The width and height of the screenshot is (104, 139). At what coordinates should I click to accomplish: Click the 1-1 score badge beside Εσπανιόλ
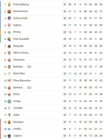tap(29, 87)
